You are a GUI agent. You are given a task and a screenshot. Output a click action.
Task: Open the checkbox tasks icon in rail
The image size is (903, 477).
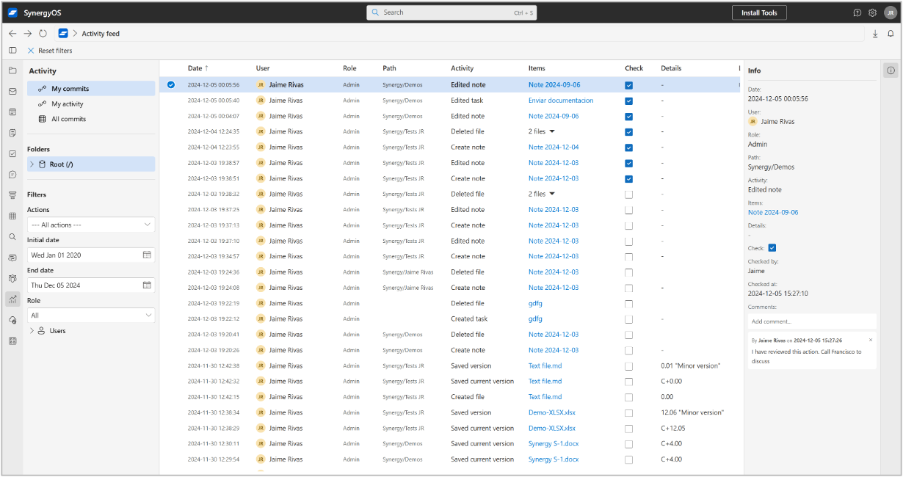point(12,154)
